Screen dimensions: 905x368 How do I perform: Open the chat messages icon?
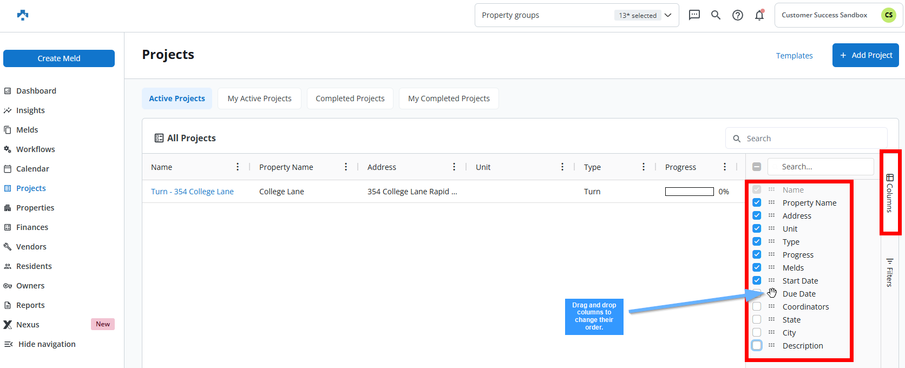point(694,15)
